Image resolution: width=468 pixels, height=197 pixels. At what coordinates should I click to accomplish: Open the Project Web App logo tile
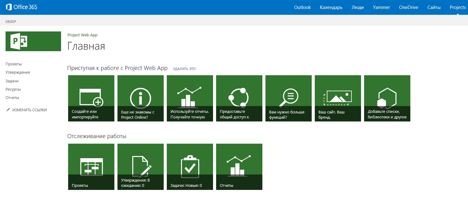33,41
